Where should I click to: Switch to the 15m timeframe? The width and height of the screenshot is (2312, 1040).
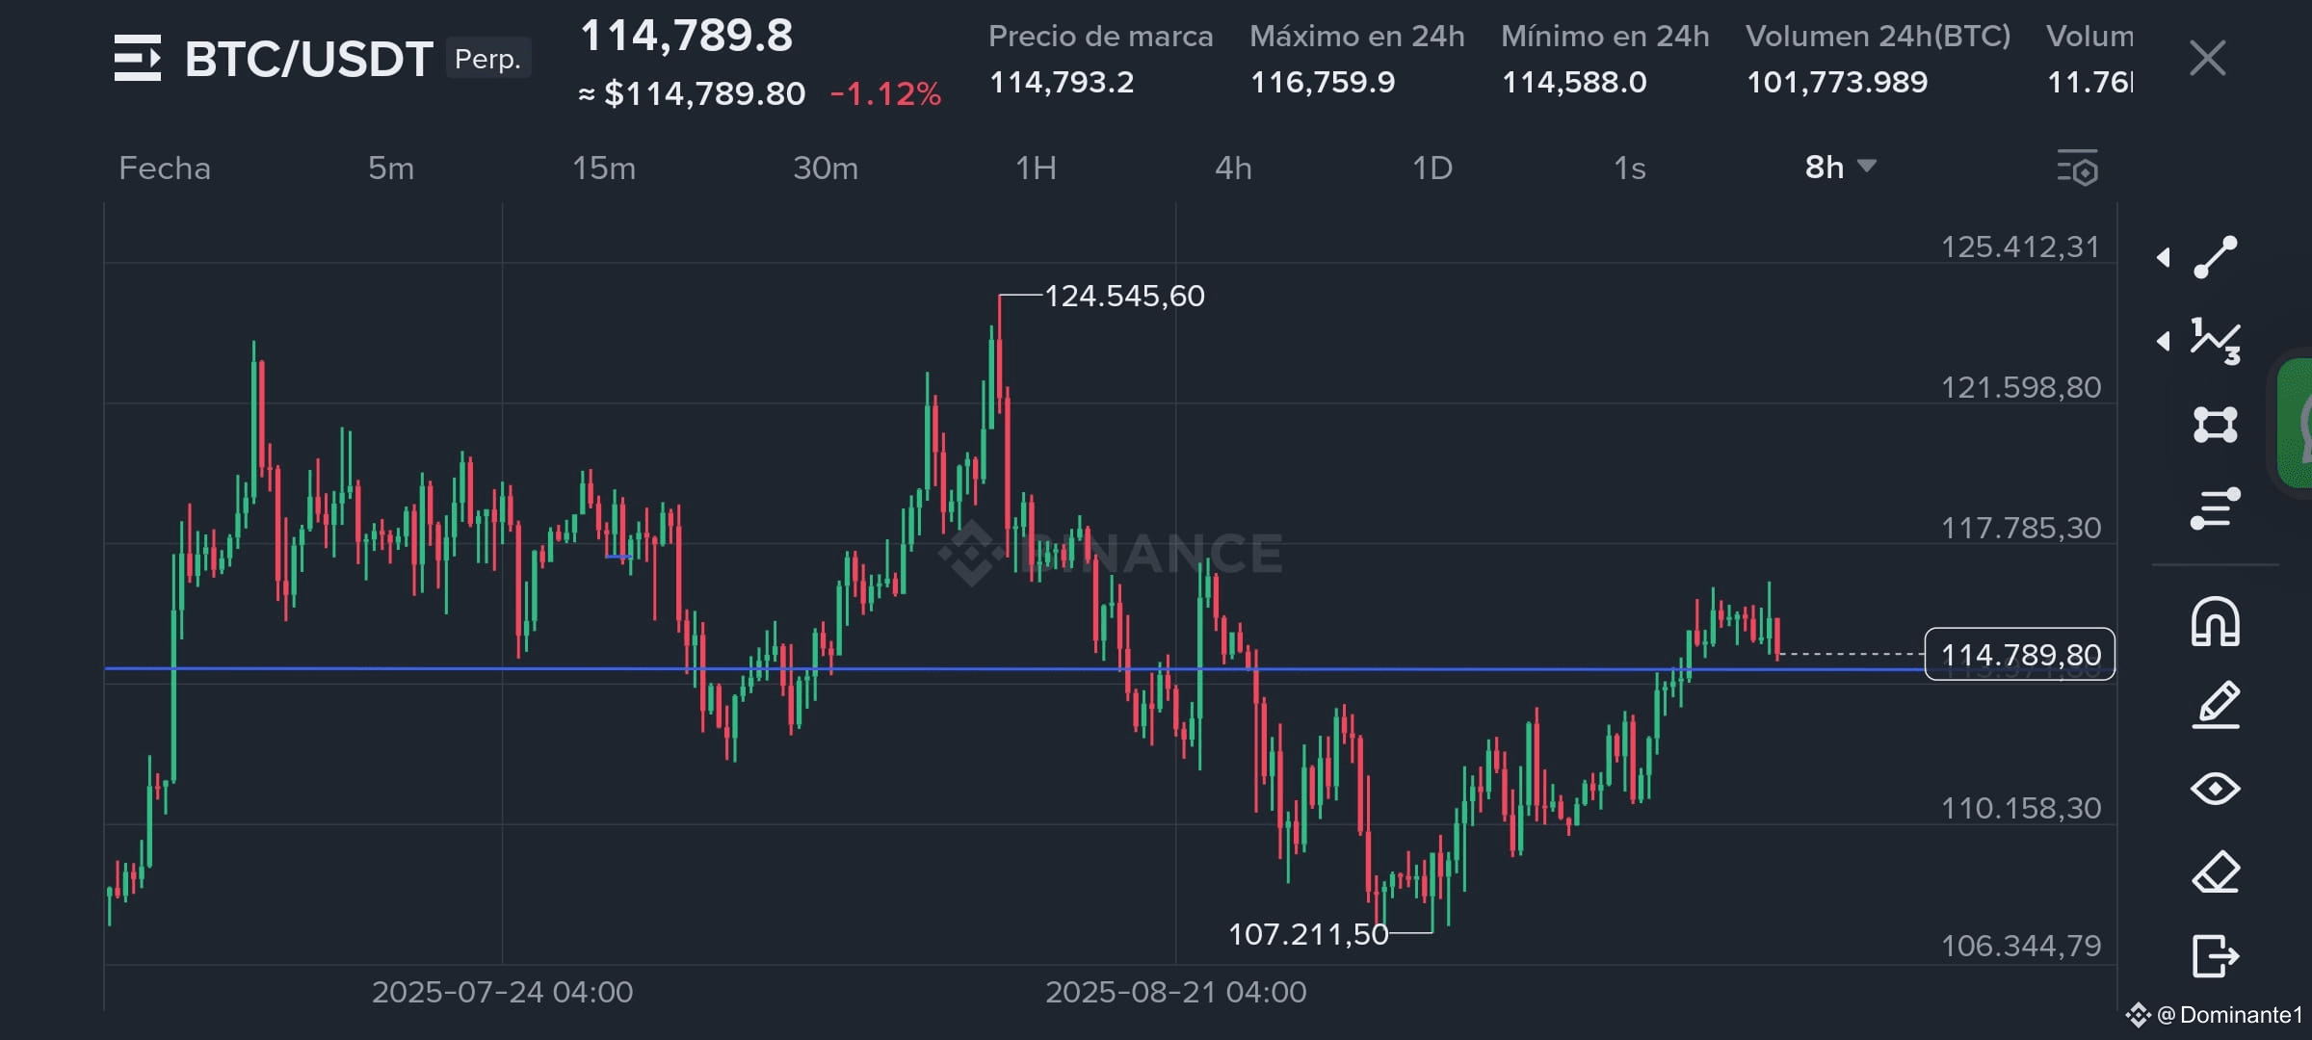[604, 169]
